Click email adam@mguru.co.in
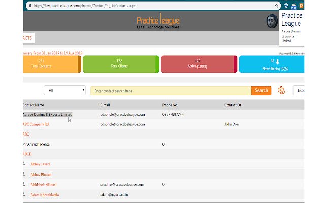 pyautogui.click(x=114, y=194)
